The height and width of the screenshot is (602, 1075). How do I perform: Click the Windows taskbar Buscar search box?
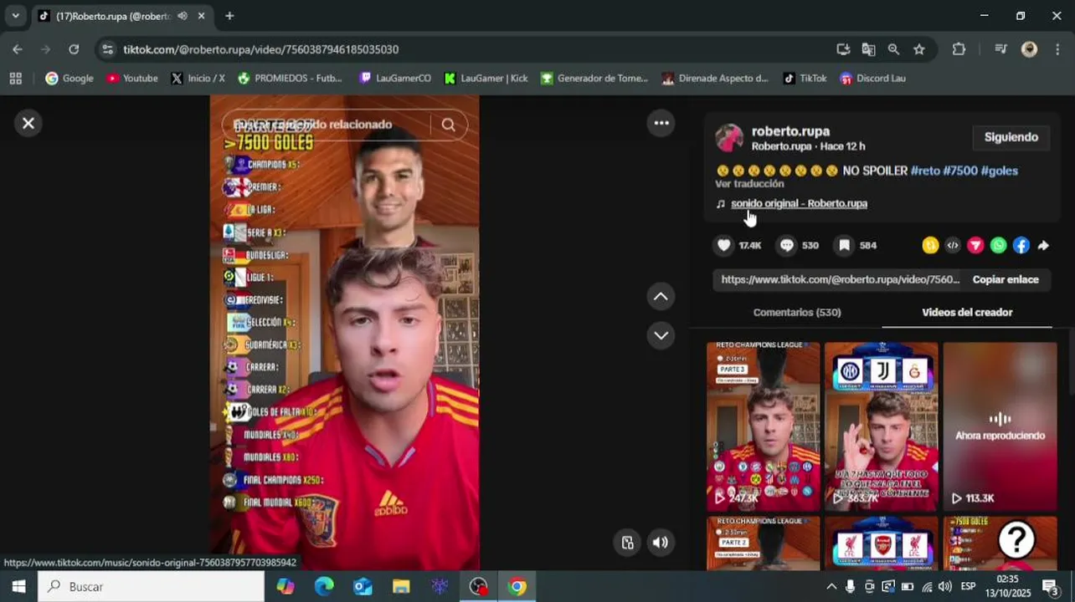[152, 587]
